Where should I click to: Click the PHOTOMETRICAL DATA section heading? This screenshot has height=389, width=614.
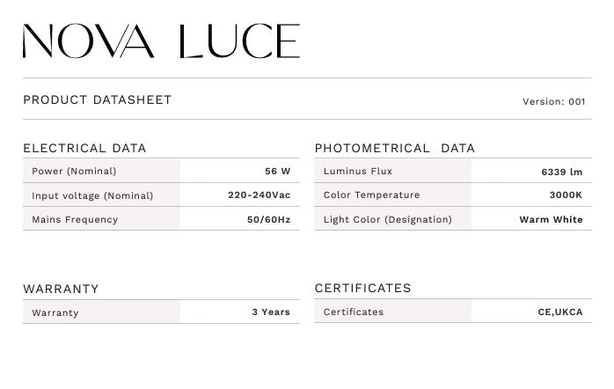[394, 148]
